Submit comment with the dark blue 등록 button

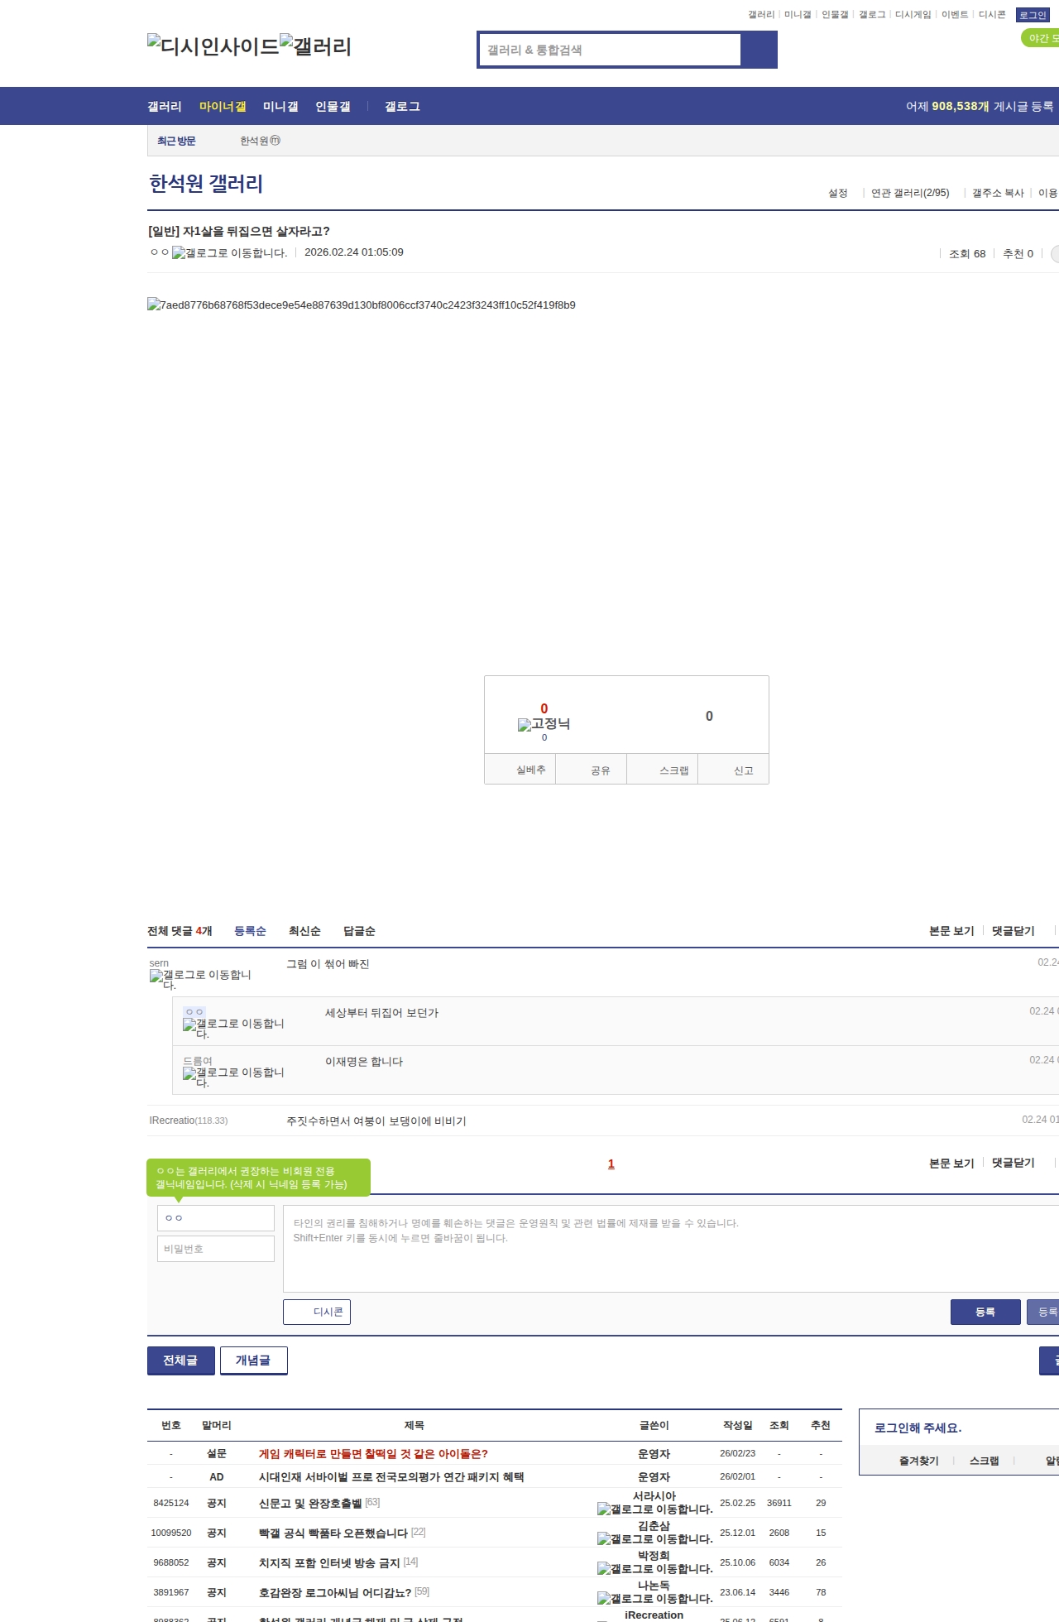pyautogui.click(x=985, y=1312)
